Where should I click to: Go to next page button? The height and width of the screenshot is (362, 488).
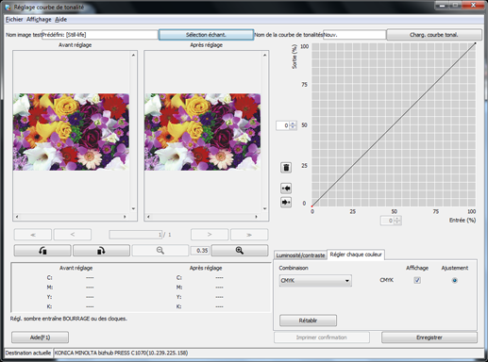tap(210, 235)
